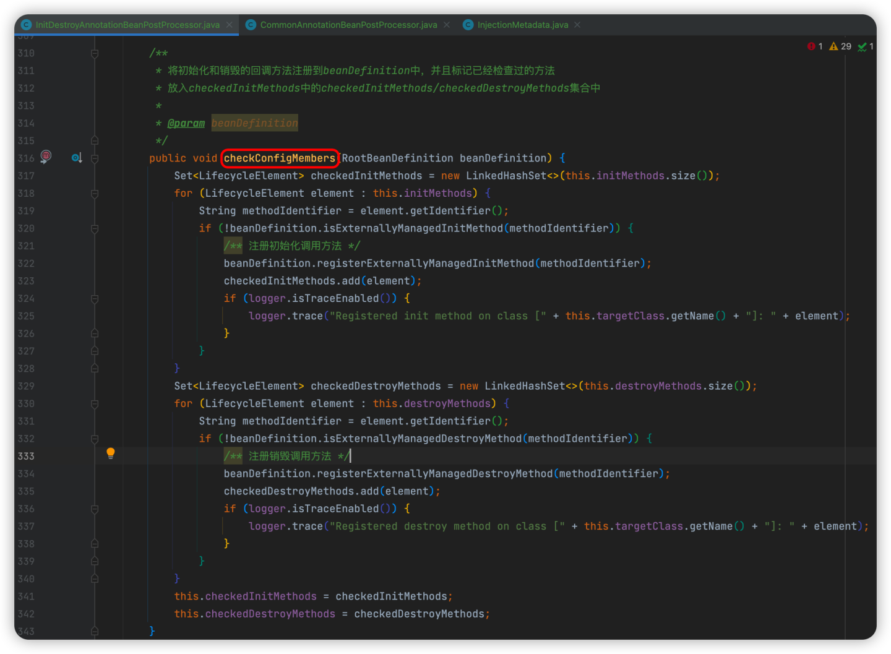The height and width of the screenshot is (654, 891).
Task: Switch to the CommonAnnotationBeanPostProcessor.java tab
Action: point(348,25)
